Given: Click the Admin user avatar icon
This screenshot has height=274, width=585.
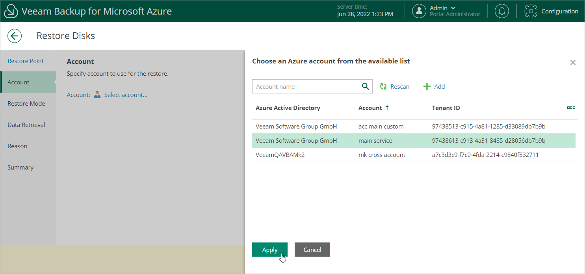Looking at the screenshot, I should [419, 11].
